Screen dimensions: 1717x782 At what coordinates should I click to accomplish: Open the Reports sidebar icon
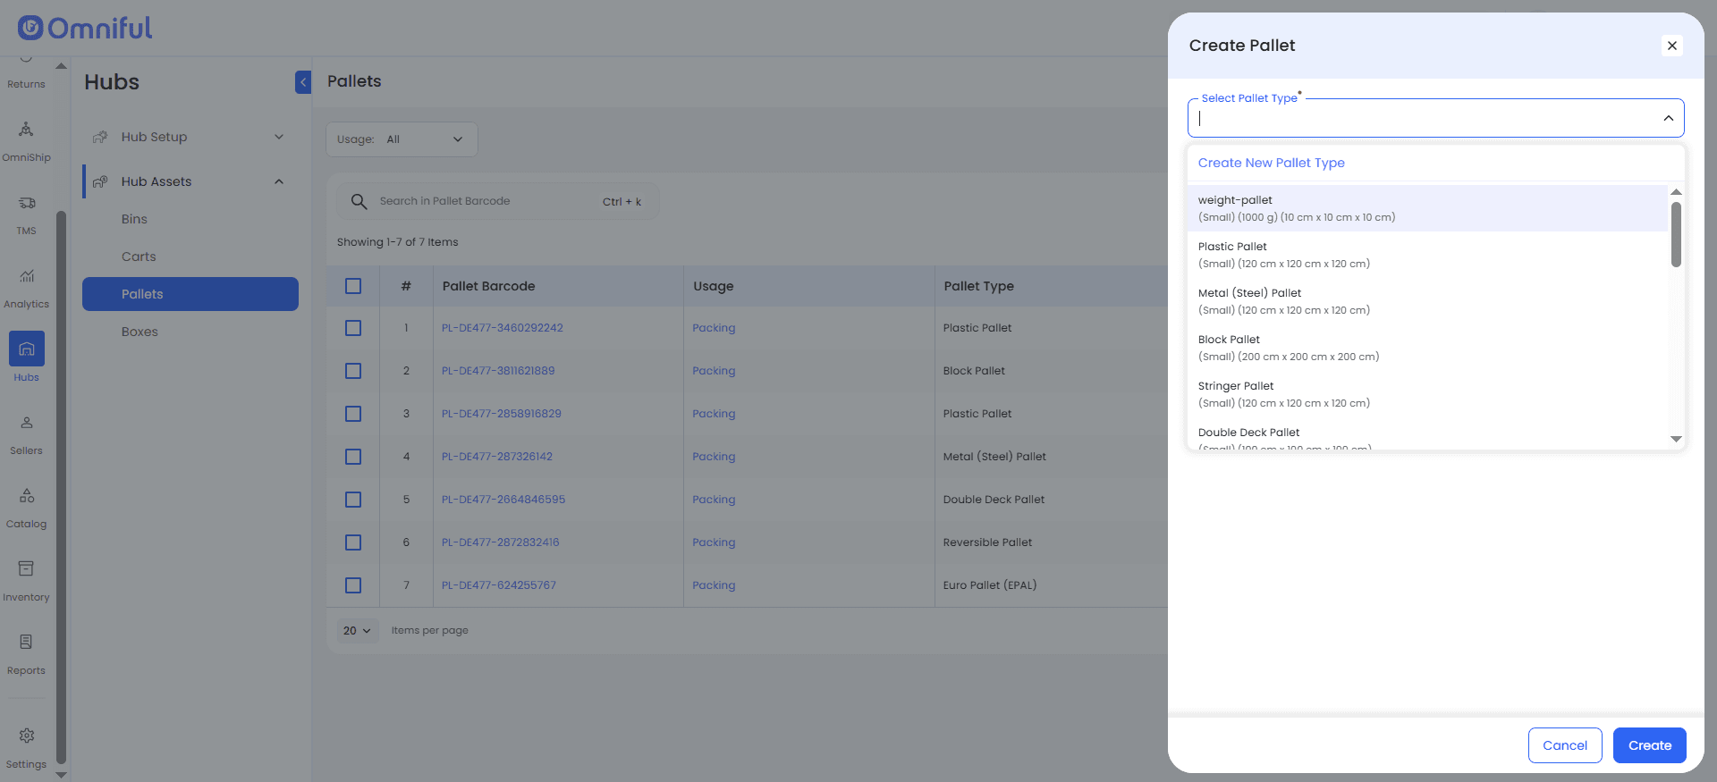coord(26,643)
